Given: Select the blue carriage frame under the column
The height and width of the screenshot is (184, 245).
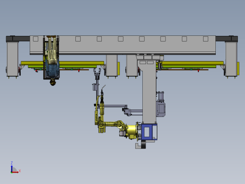Looking at the screenshot, I should pos(149,132).
